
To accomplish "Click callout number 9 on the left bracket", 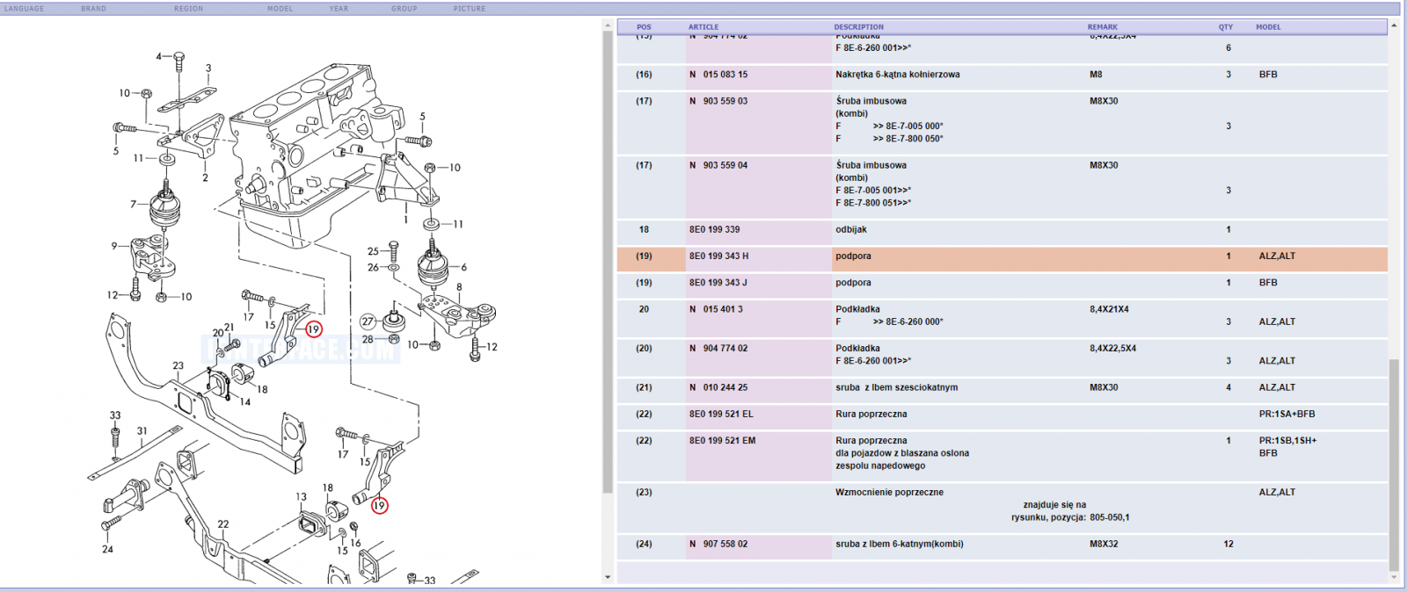I will coord(114,246).
